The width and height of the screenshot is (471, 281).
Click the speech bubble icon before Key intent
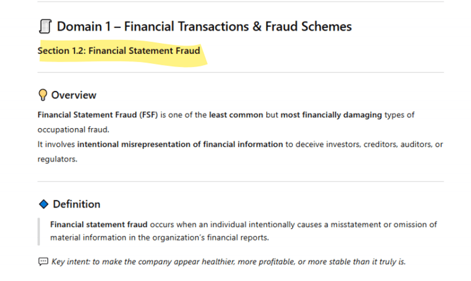43,261
